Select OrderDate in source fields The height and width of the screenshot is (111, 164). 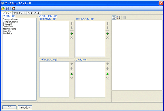point(8,26)
